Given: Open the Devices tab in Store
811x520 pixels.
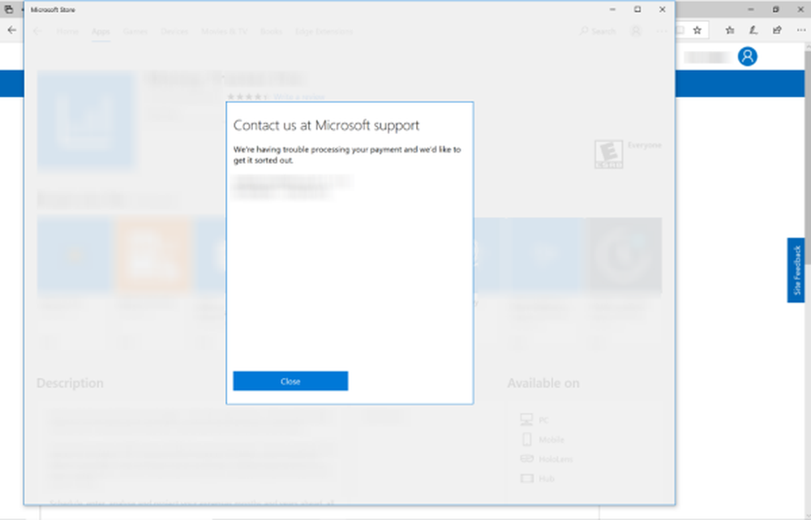Looking at the screenshot, I should [174, 32].
